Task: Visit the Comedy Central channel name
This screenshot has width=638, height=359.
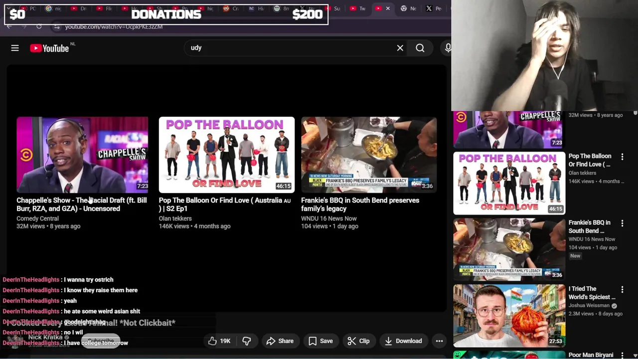Action: 37,218
